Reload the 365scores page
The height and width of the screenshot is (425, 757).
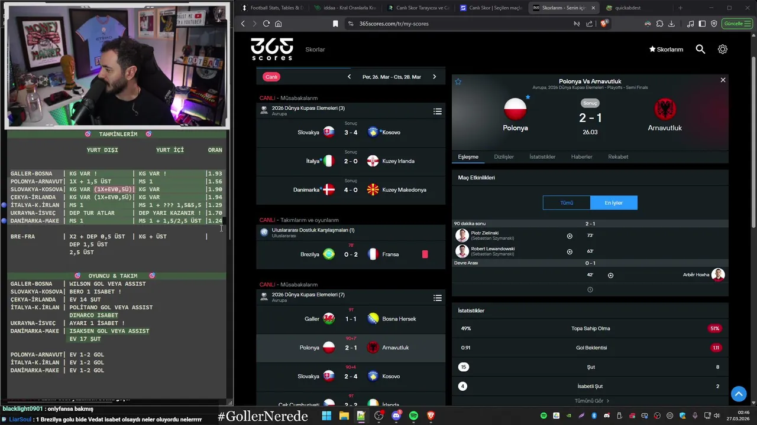coord(266,24)
